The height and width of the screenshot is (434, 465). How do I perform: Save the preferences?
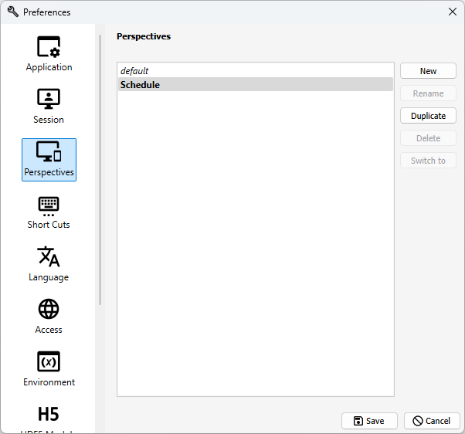click(369, 421)
